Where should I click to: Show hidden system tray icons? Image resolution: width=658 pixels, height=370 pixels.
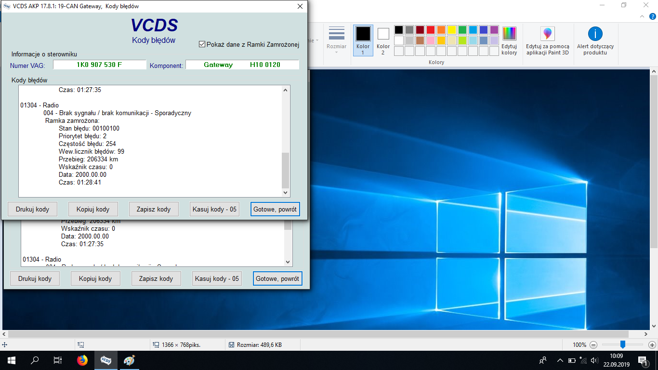[x=560, y=360]
